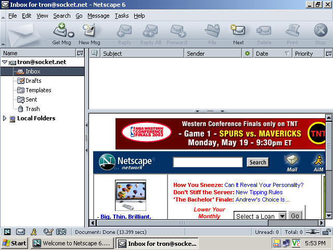Open the Go menu
This screenshot has height=250, width=333.
pyautogui.click(x=79, y=16)
